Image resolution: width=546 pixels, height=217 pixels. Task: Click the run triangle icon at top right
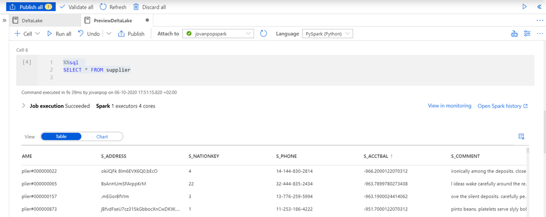point(524,7)
